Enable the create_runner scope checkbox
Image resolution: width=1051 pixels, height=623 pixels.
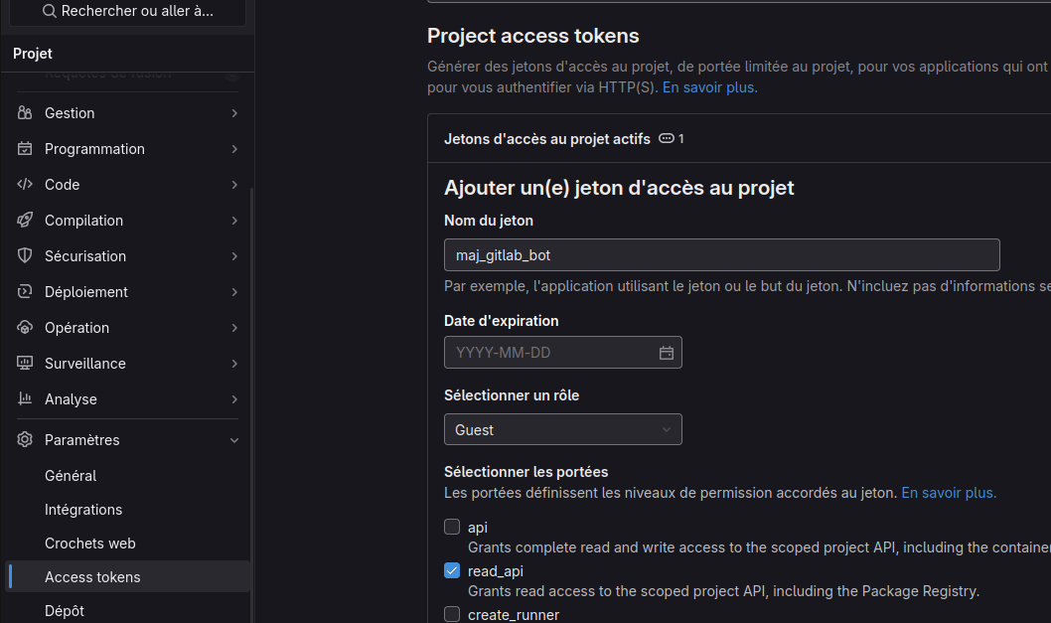[452, 614]
